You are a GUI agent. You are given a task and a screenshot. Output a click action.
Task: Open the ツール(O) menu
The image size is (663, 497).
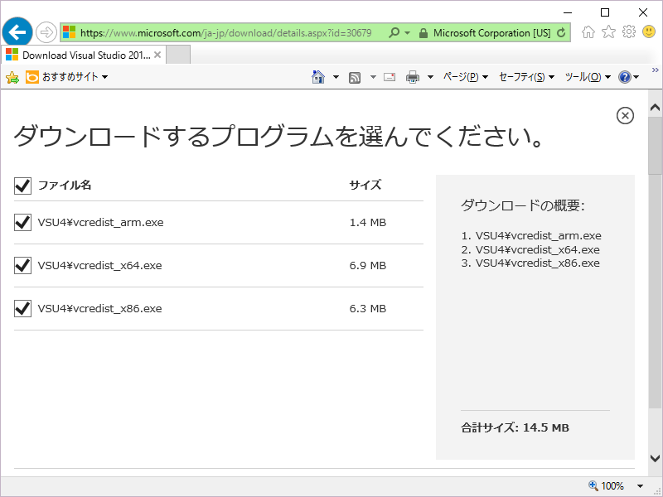click(588, 77)
